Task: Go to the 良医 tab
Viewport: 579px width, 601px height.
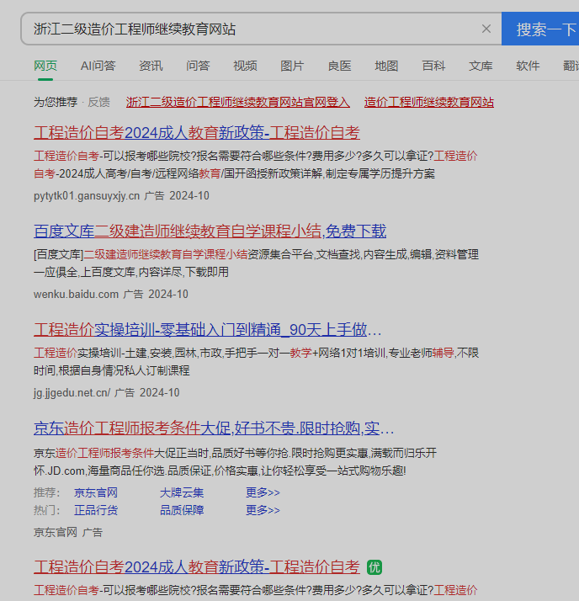Action: pyautogui.click(x=339, y=66)
